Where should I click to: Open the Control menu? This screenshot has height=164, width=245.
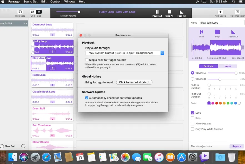(x=55, y=2)
